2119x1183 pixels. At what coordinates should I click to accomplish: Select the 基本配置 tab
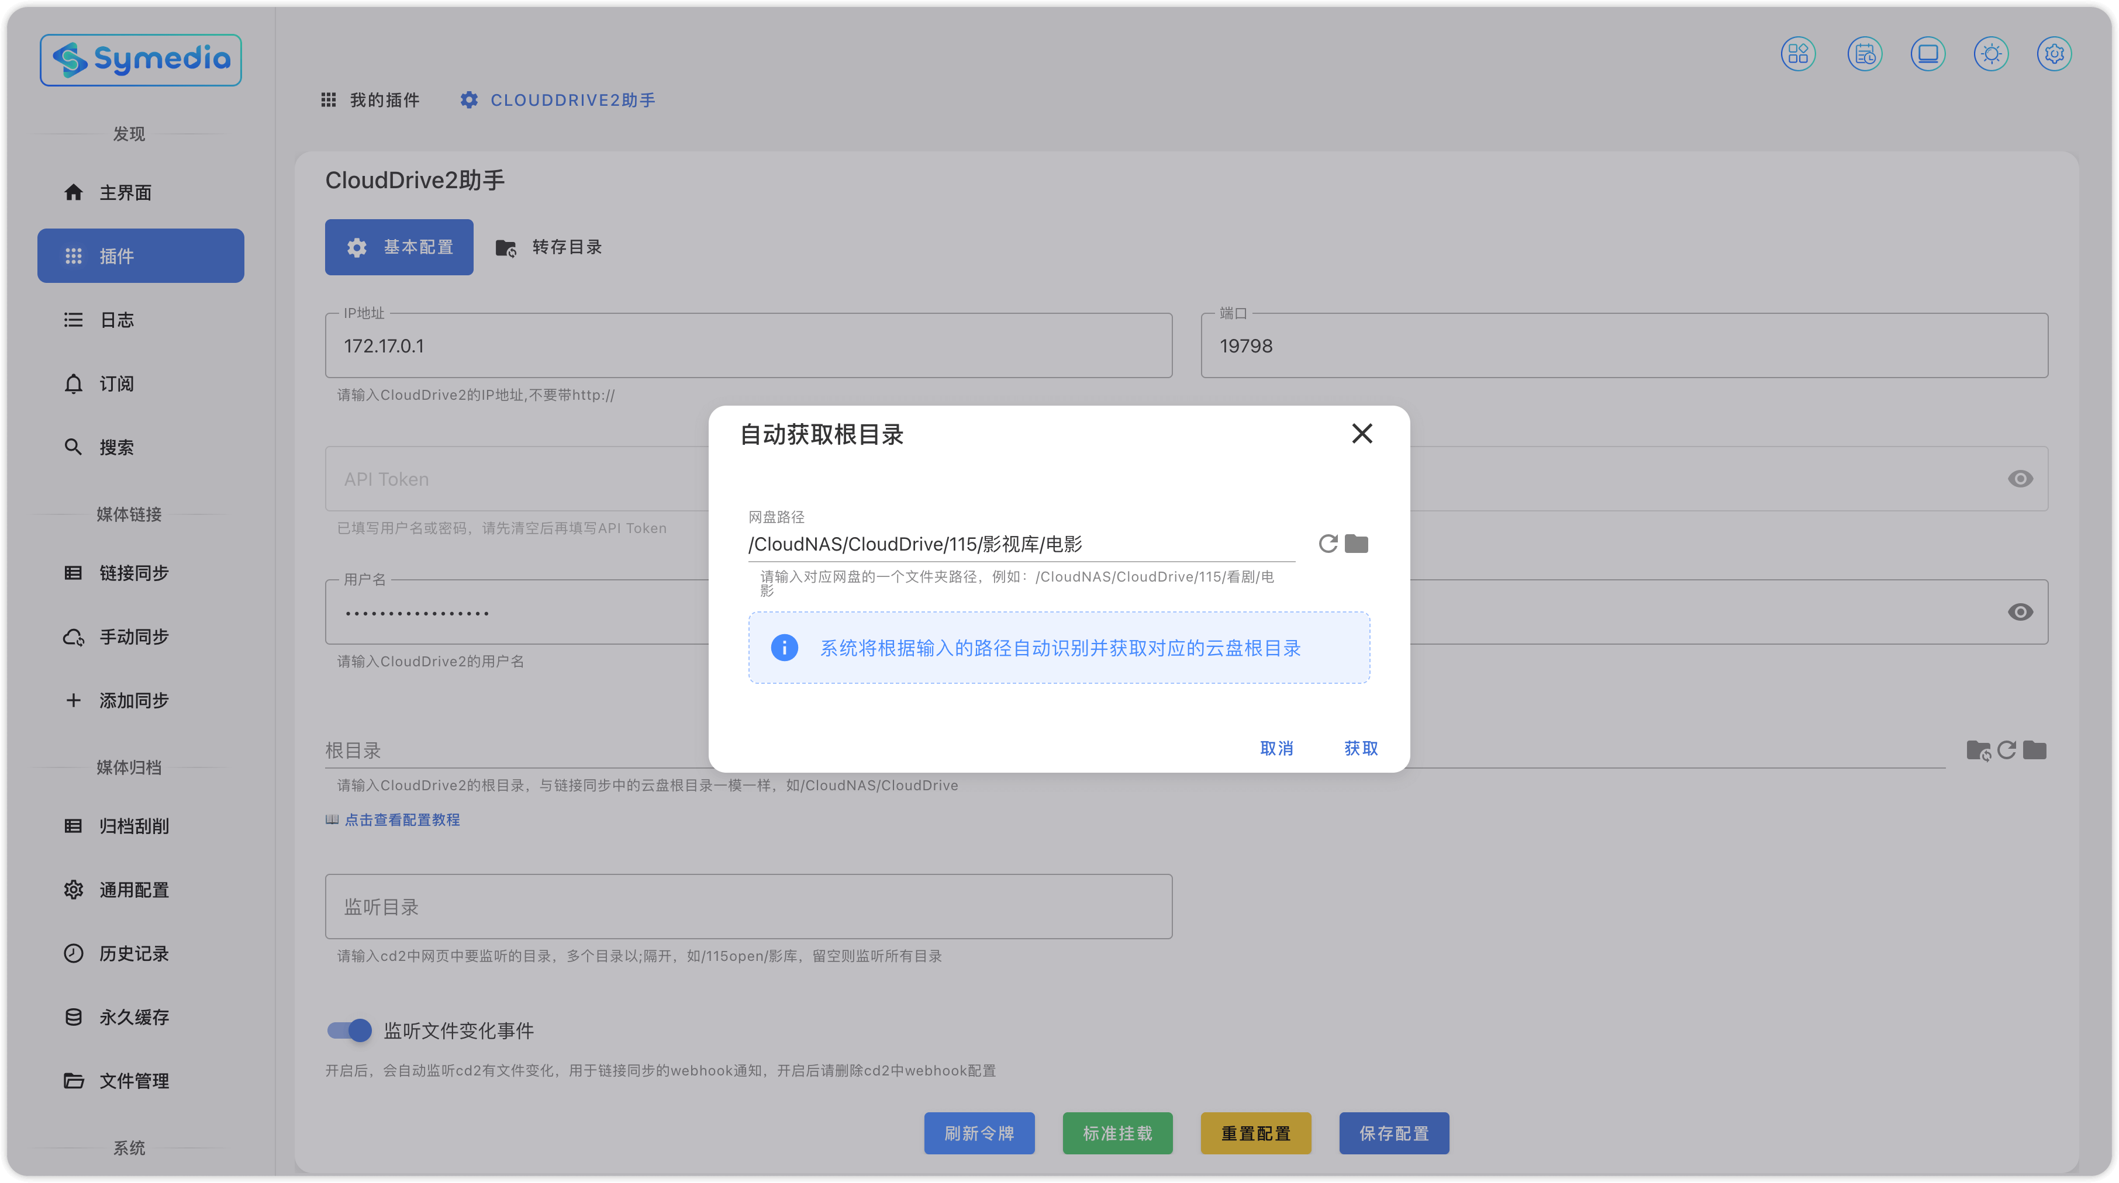(x=399, y=247)
